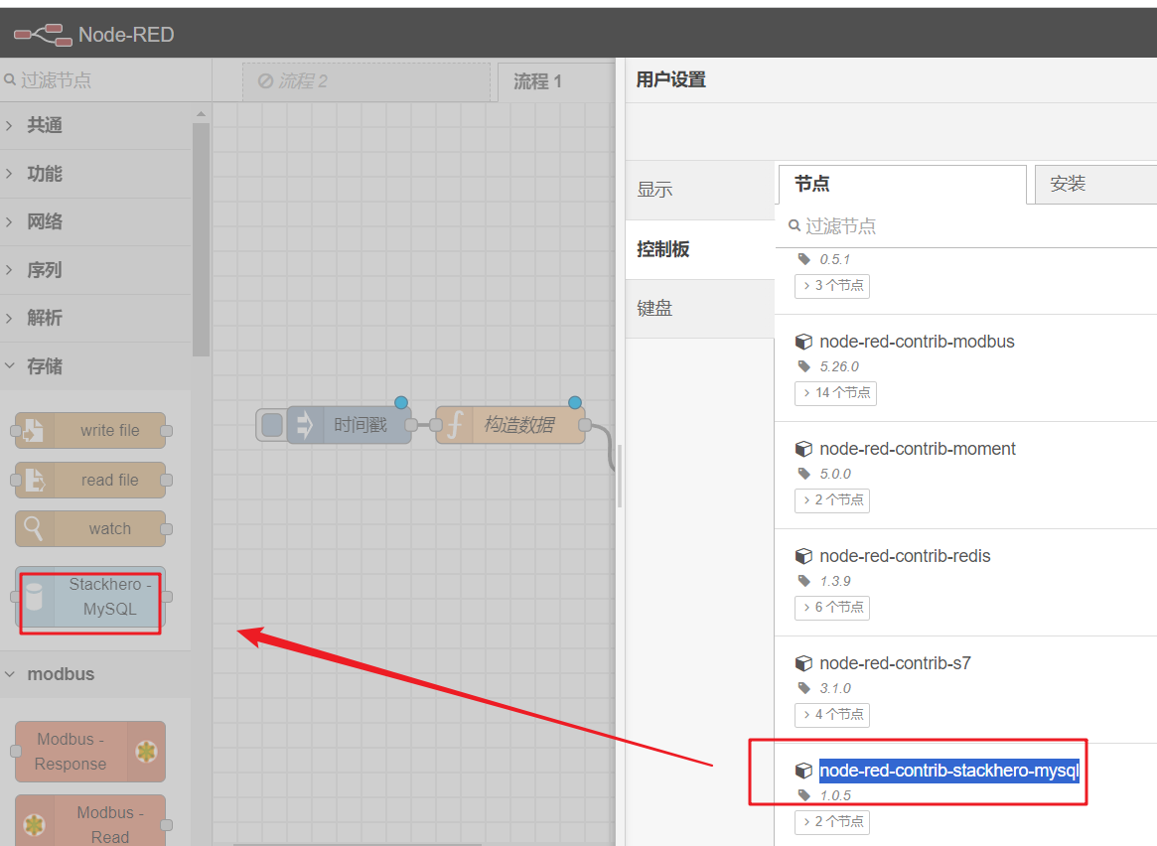
Task: Expand the 3 个节点 list under 0.5.1
Action: [x=831, y=285]
